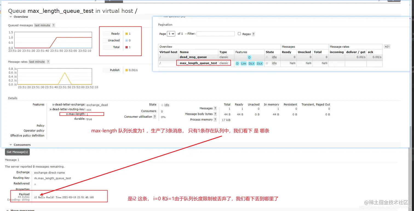
Task: Click idle state of max_length_queue_test row
Action: click(274, 63)
